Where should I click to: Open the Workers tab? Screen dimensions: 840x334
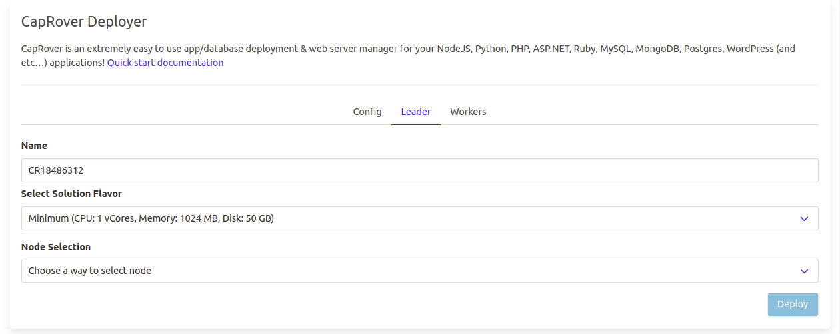click(x=468, y=112)
